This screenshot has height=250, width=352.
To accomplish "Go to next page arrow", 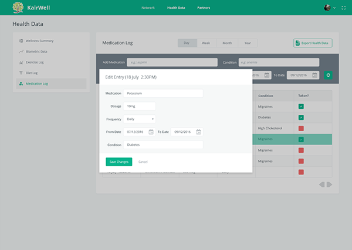I will (329, 184).
